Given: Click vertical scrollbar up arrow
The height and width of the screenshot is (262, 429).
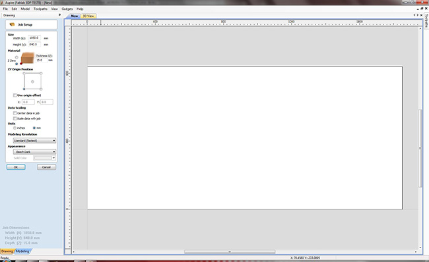Looking at the screenshot, I should click(x=420, y=28).
